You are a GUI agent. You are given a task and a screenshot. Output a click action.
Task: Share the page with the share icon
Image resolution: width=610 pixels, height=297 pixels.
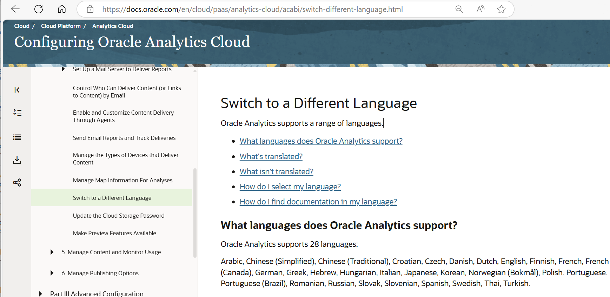(17, 182)
